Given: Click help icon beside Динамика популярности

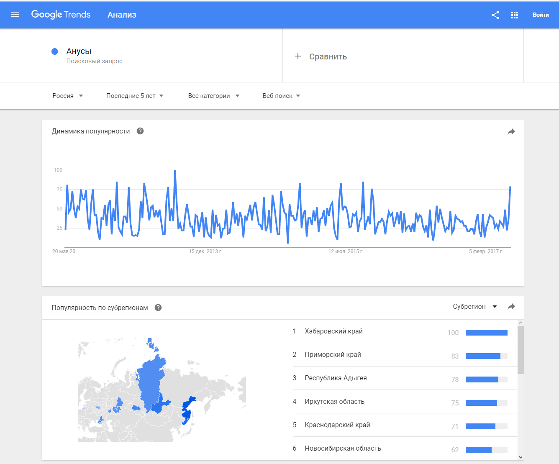Looking at the screenshot, I should coord(140,131).
